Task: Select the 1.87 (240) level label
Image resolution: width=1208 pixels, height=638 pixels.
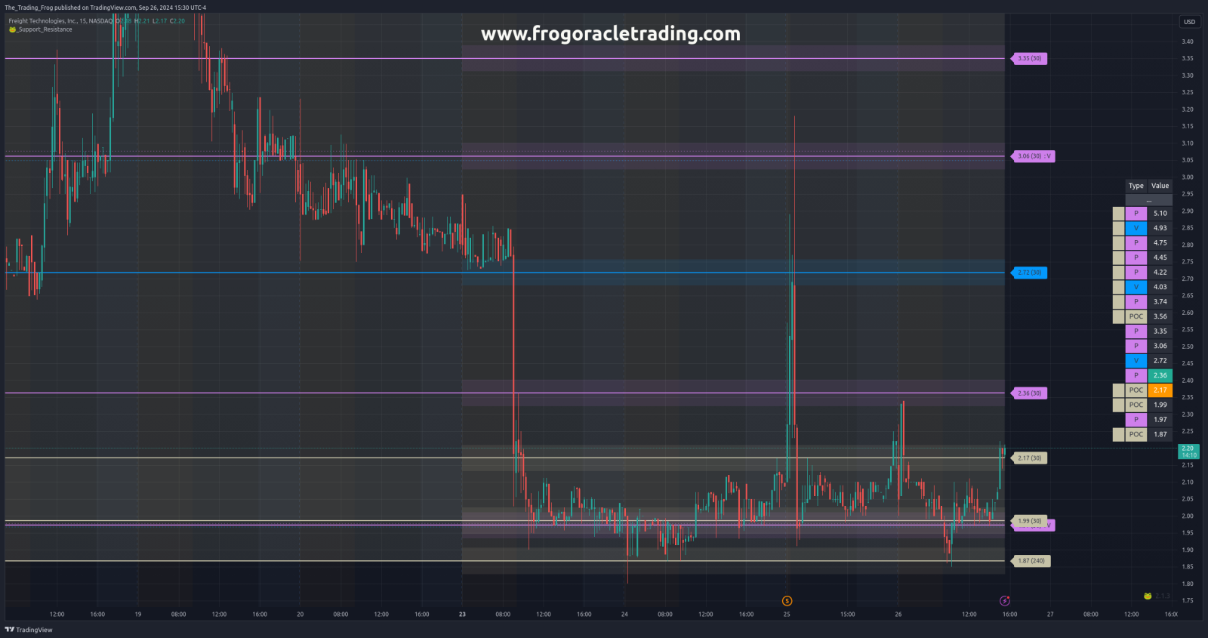Action: pos(1031,561)
